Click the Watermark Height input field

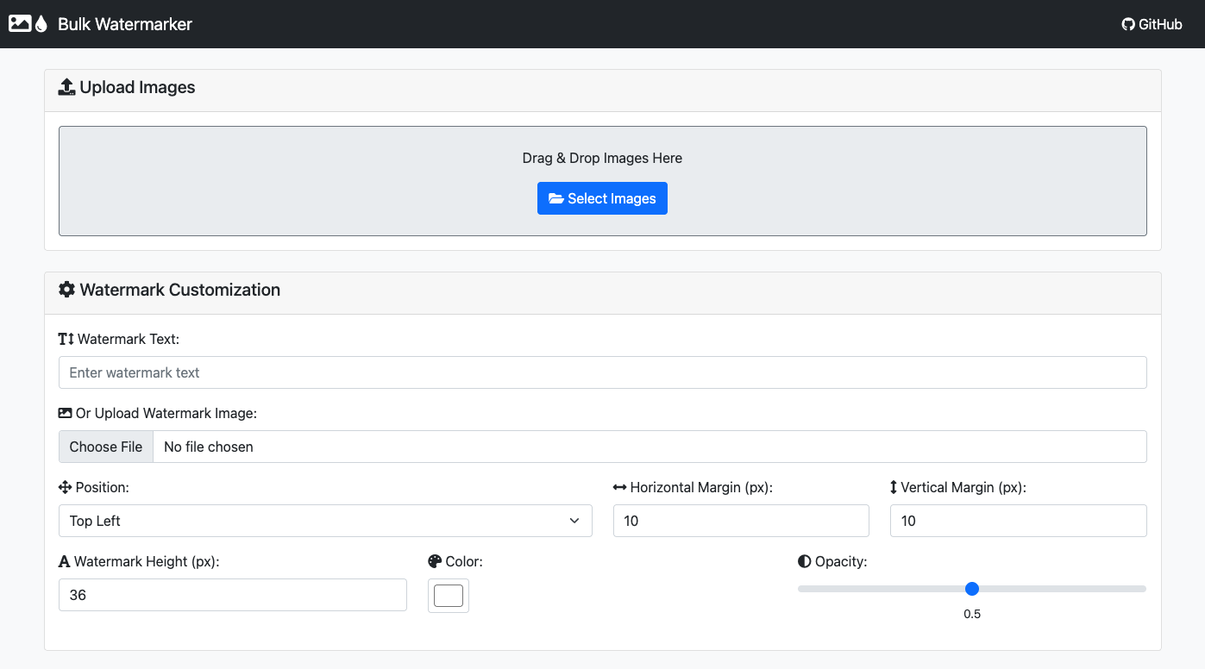(x=232, y=595)
